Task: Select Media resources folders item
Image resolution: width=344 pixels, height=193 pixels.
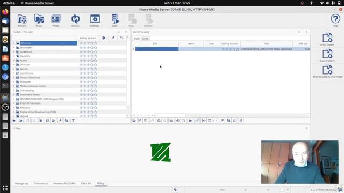Action: 33,86
